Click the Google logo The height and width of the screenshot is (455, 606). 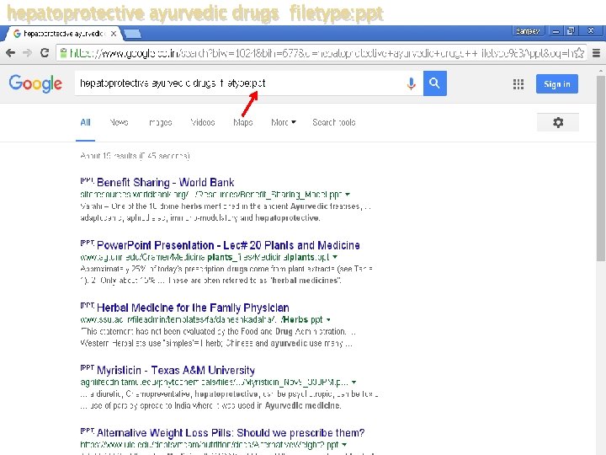(x=35, y=83)
